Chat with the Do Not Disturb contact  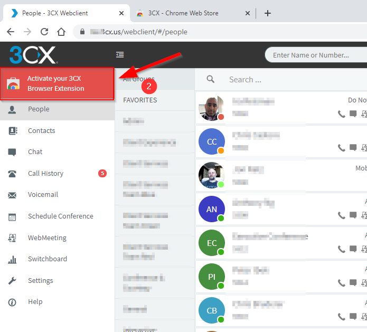[353, 114]
